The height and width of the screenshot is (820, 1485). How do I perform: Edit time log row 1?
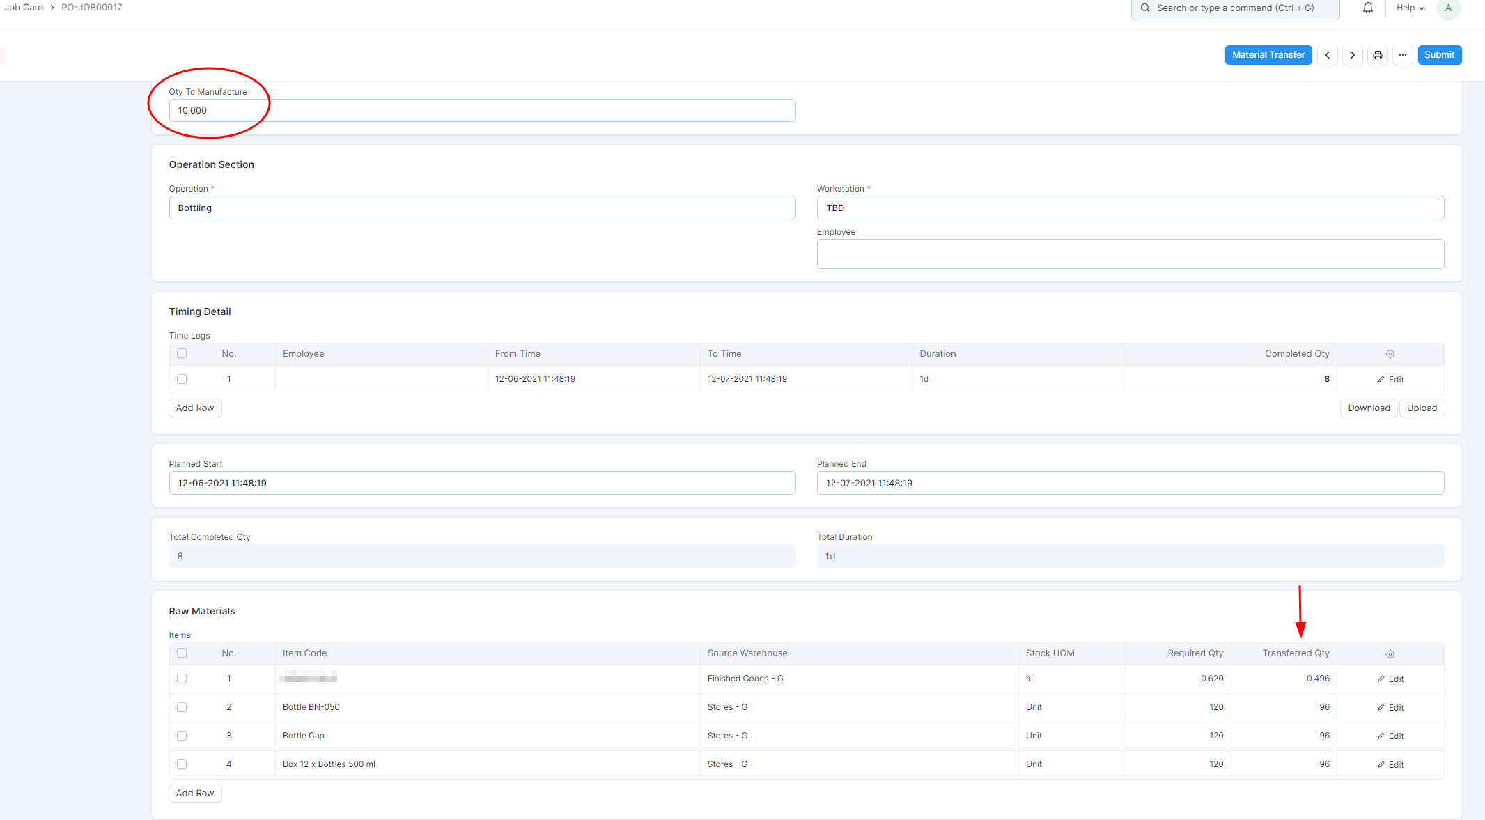(x=1390, y=379)
